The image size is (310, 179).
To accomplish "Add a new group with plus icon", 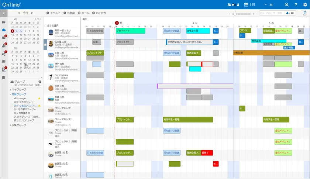I will click(x=40, y=82).
